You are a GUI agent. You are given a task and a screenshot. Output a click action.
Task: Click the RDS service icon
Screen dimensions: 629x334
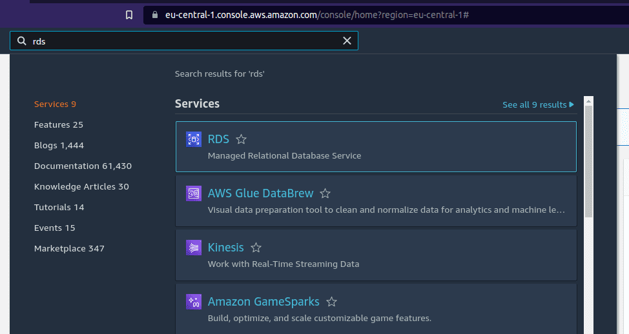[194, 139]
